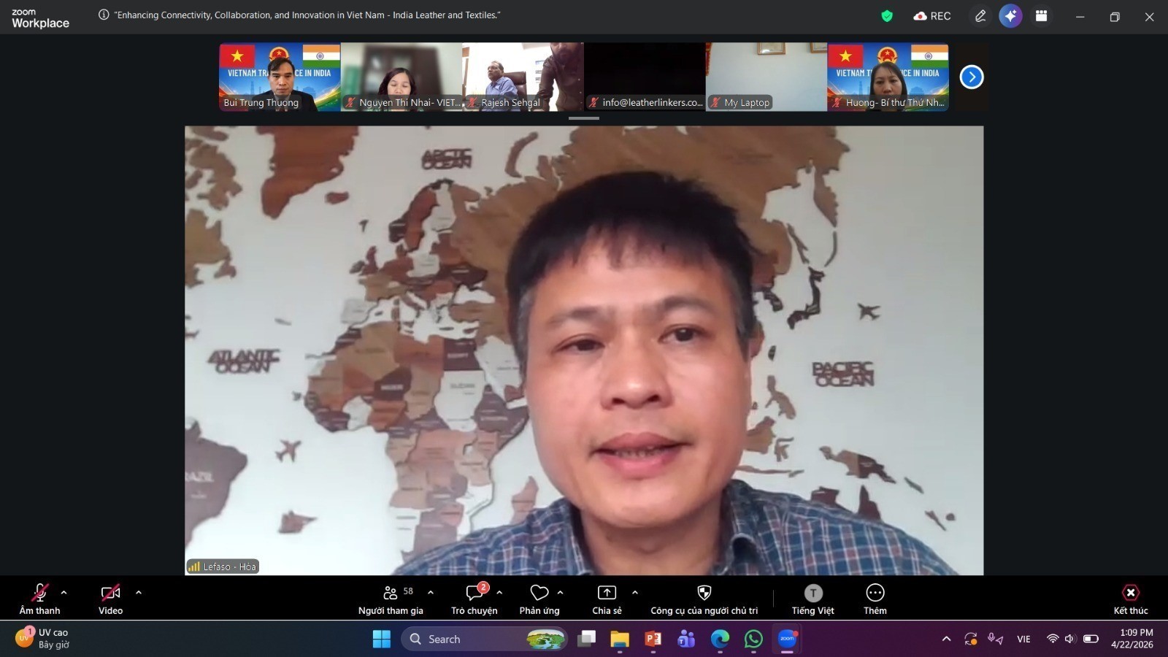
Task: Toggle the REC cloud recording indicator
Action: click(932, 16)
